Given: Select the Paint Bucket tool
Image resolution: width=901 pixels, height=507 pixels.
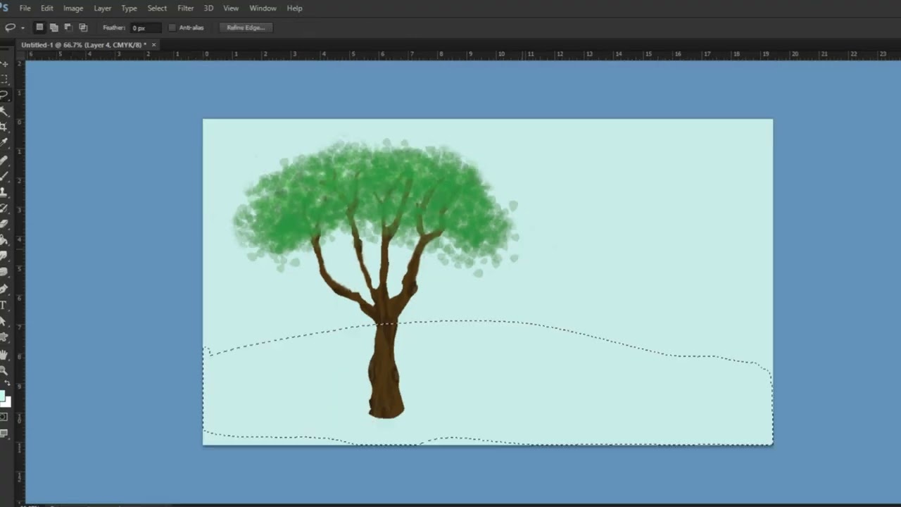Looking at the screenshot, I should pyautogui.click(x=4, y=239).
